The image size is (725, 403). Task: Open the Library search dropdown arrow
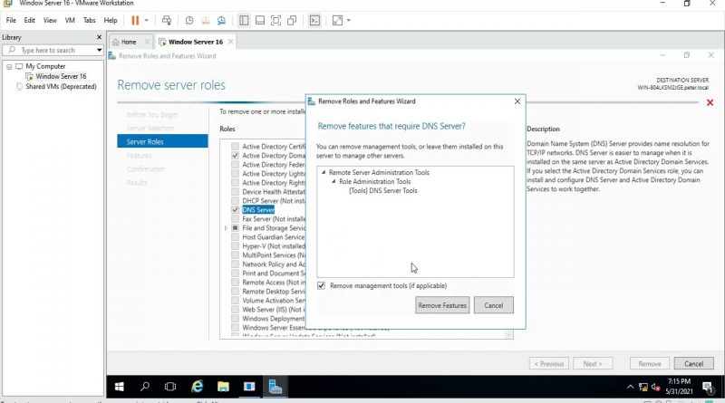click(x=99, y=50)
